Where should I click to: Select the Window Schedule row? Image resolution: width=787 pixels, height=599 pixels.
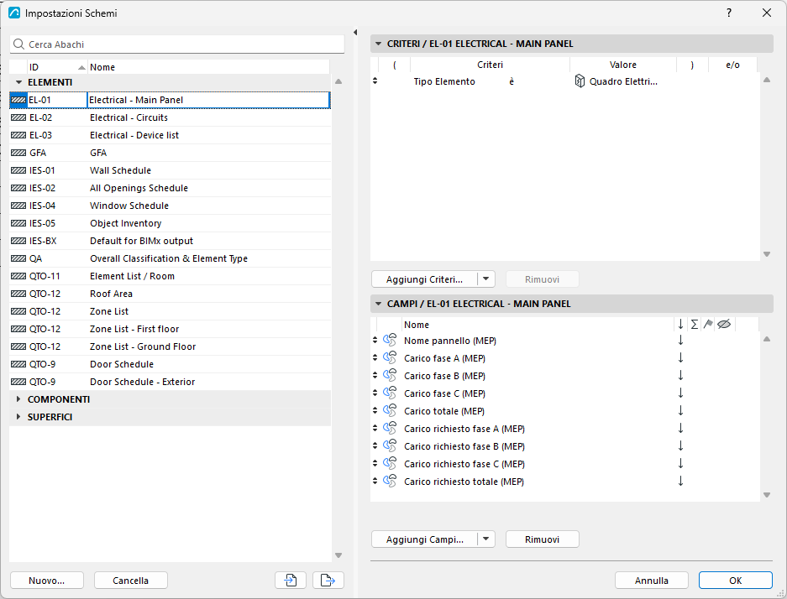click(171, 206)
